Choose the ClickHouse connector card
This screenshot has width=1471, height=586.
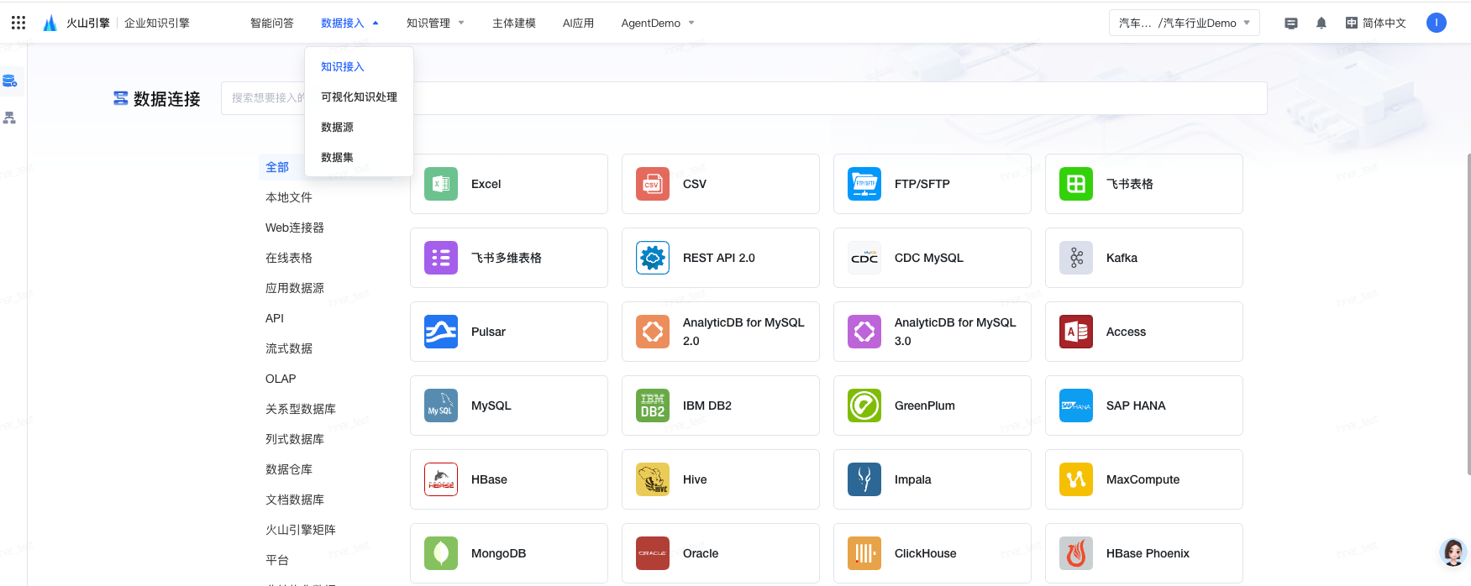(932, 553)
